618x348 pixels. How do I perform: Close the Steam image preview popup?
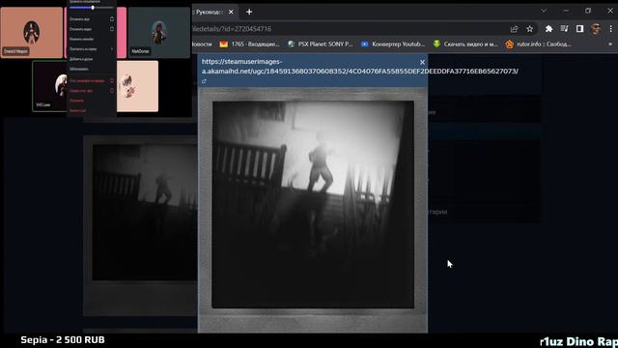pyautogui.click(x=422, y=62)
